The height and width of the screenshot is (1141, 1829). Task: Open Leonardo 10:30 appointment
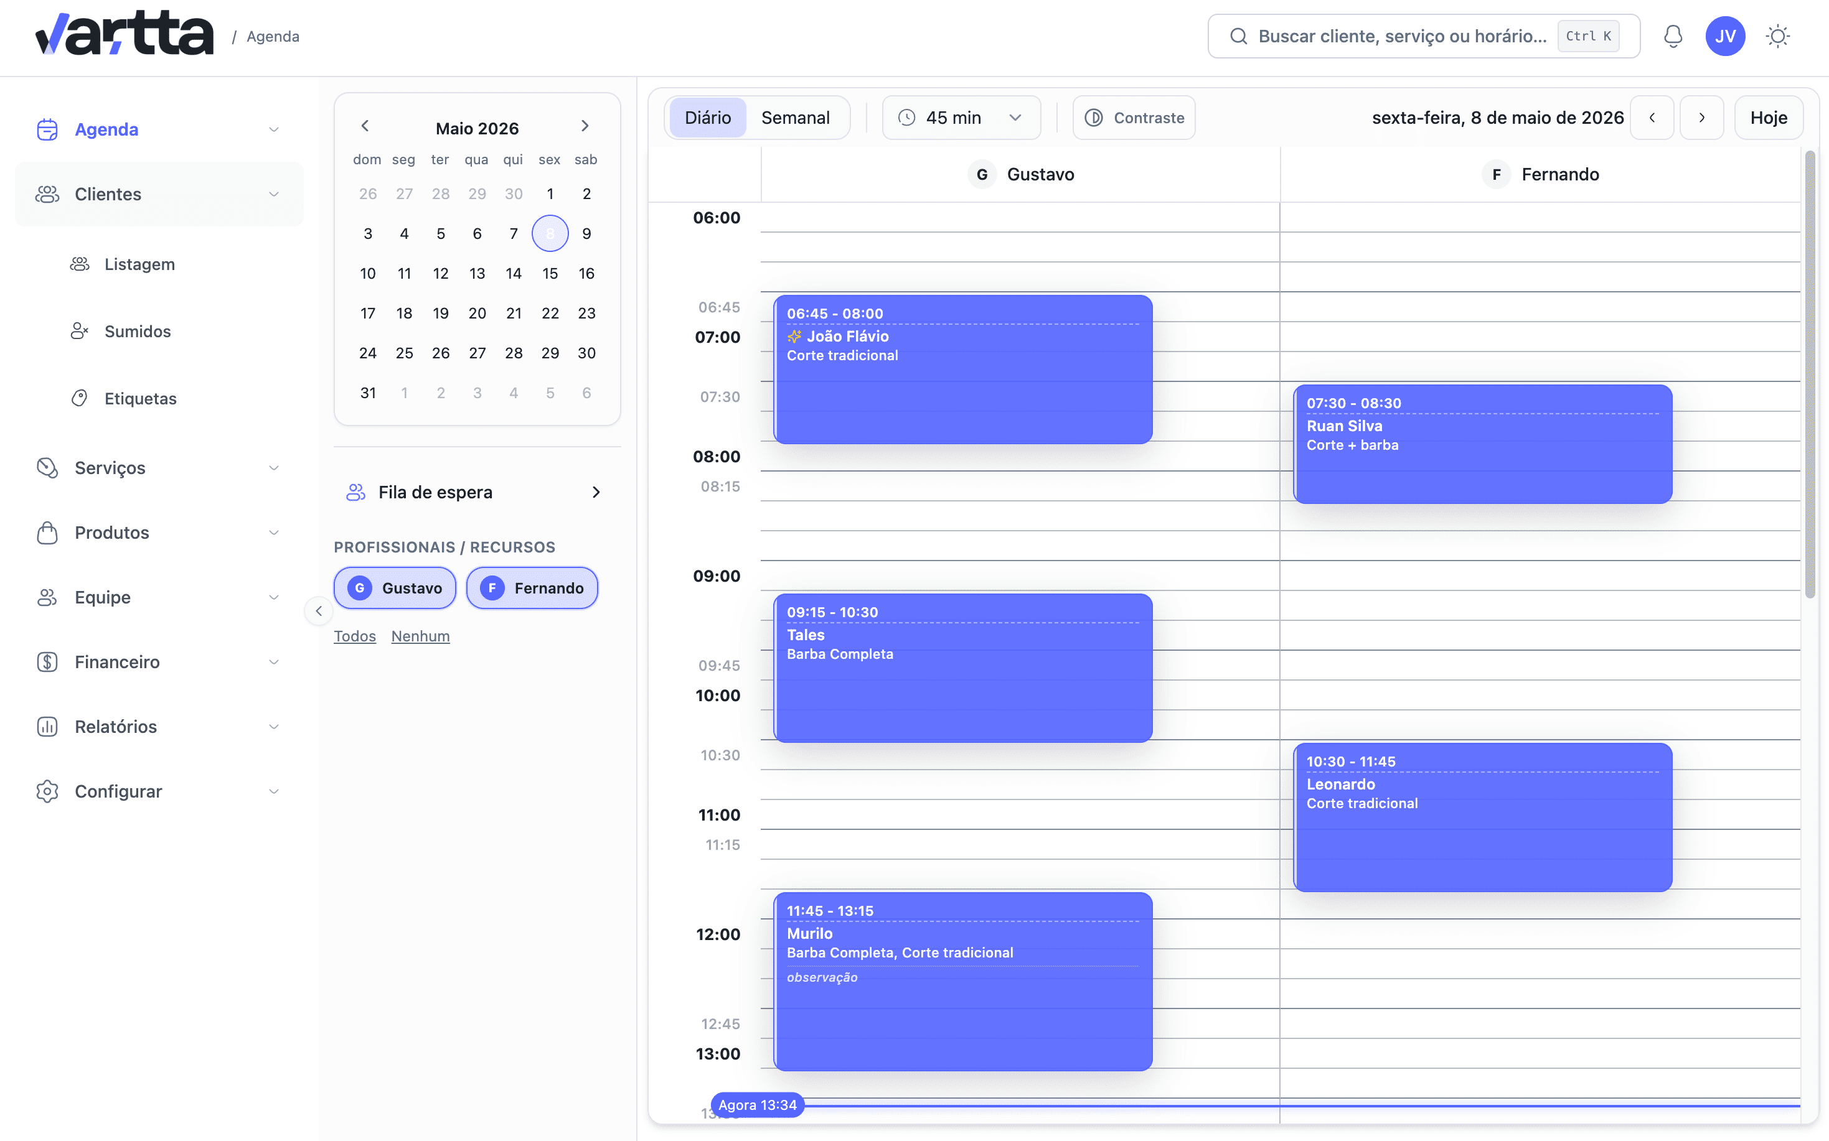[1482, 817]
